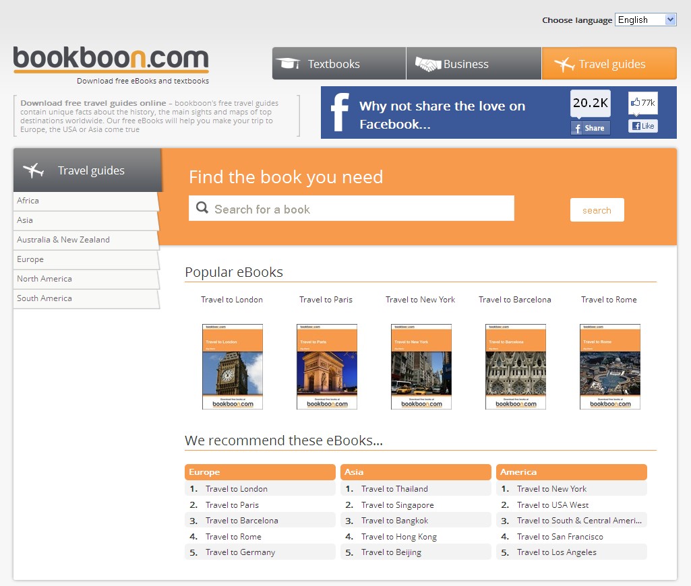
Task: Open Travel to Singapore link
Action: [x=398, y=505]
